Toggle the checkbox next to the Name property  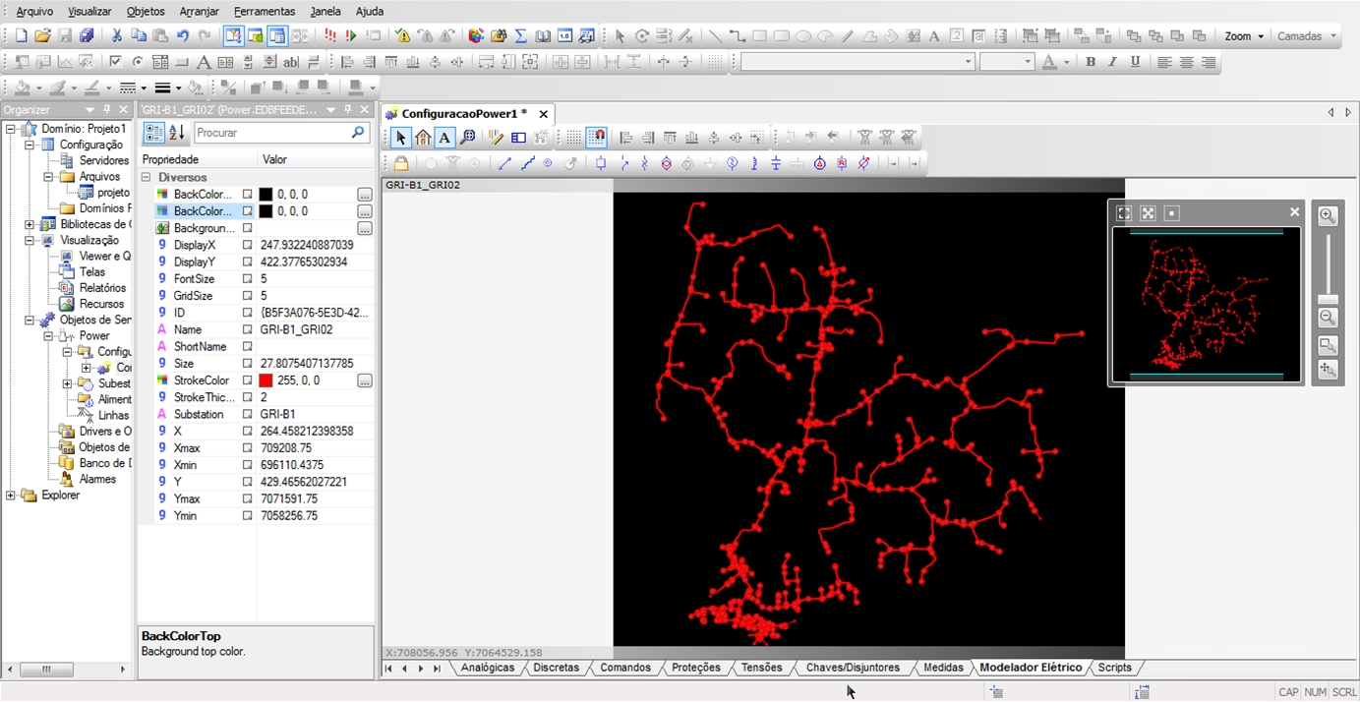click(x=248, y=329)
